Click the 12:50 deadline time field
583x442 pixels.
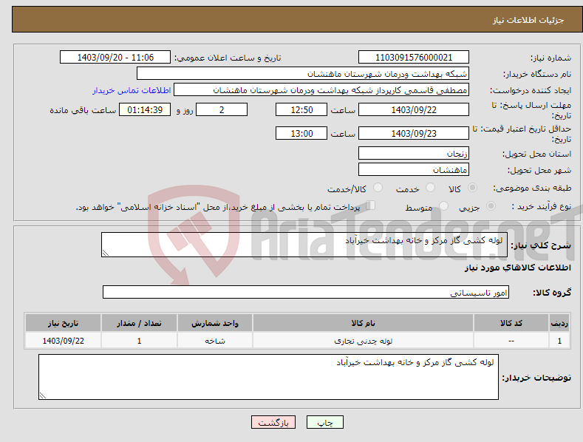click(x=301, y=109)
